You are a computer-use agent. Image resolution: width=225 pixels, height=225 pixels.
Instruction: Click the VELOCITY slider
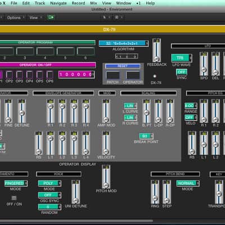(x=106, y=143)
